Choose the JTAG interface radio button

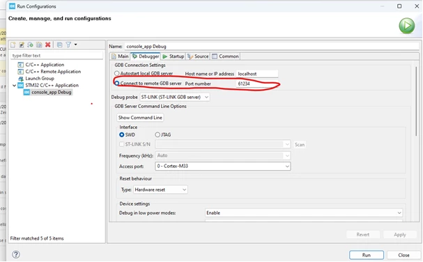point(157,134)
